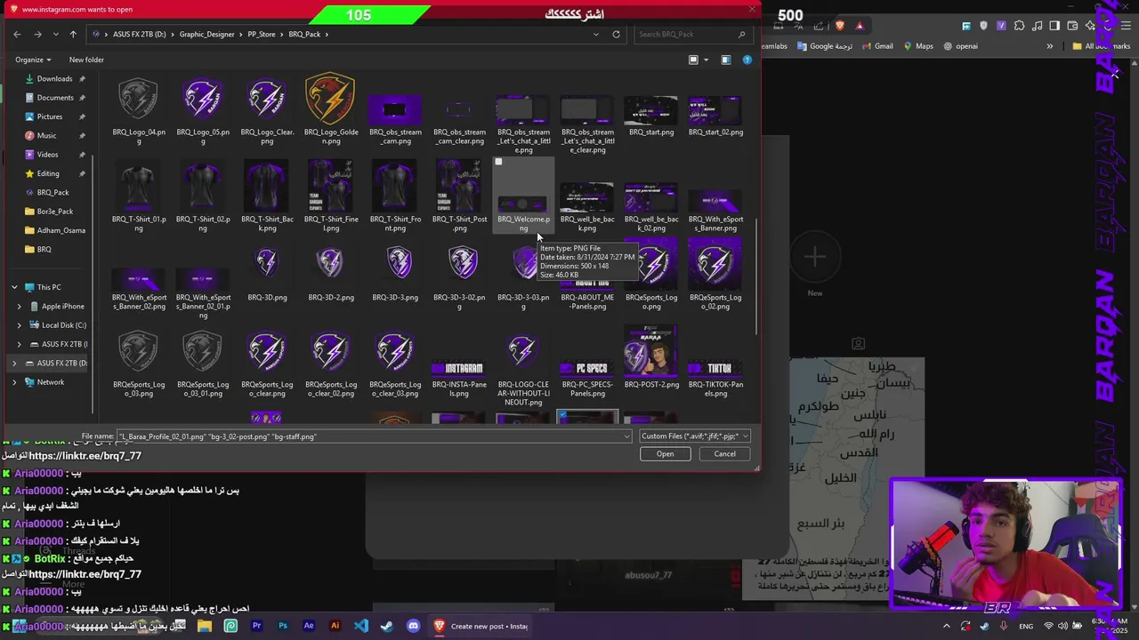1139x640 pixels.
Task: Expand the Local Disk (C:) node
Action: [20, 325]
